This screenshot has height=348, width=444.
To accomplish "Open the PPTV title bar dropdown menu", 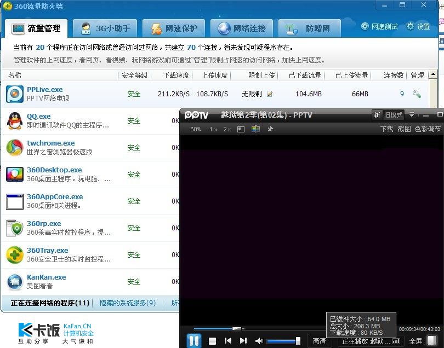I will pyautogui.click(x=412, y=115).
